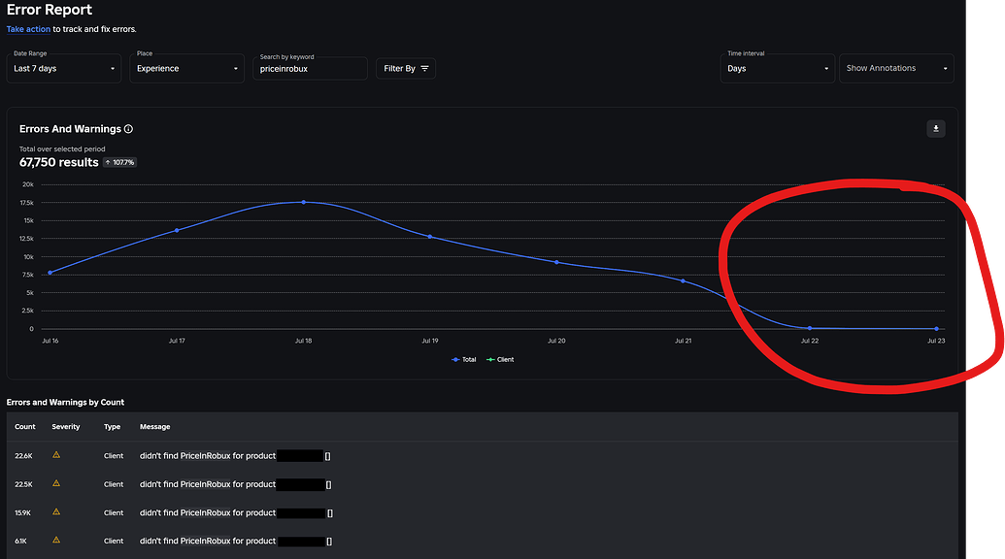Click the filter lines icon in Filter By

(424, 69)
